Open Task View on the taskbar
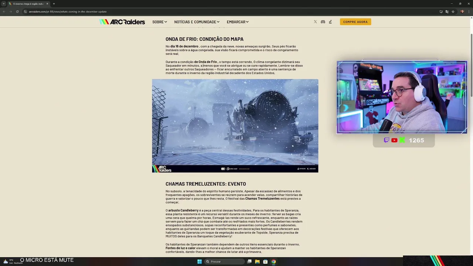Viewport: 473px width, 266px height. pyautogui.click(x=249, y=262)
